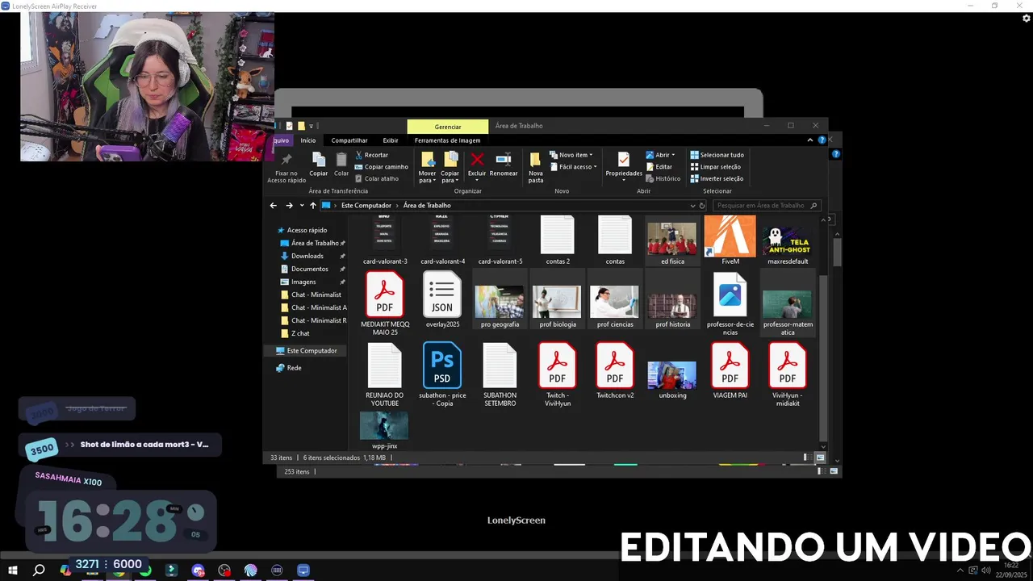The width and height of the screenshot is (1033, 581).
Task: Select the Gerenciar contextual tab
Action: [x=448, y=127]
